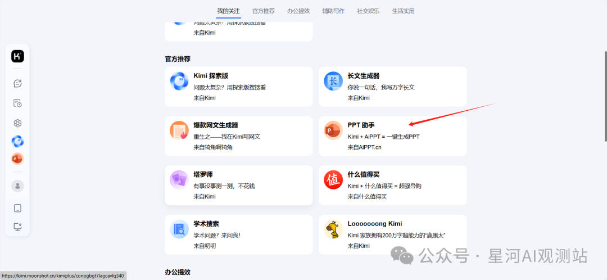Click the Kimi logo in sidebar
The image size is (607, 280).
click(x=17, y=56)
